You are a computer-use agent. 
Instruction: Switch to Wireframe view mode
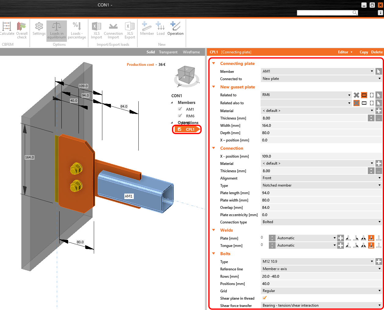pyautogui.click(x=191, y=52)
